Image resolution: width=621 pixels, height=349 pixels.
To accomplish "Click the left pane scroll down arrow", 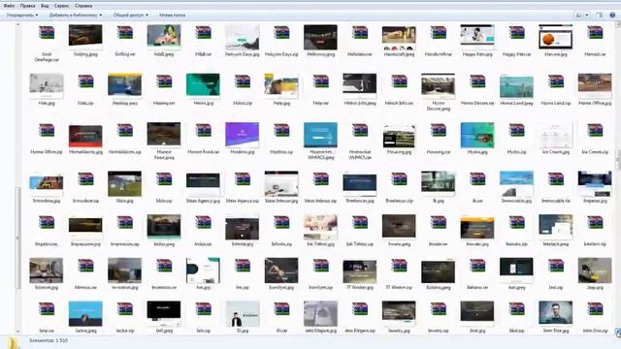I will [x=17, y=332].
